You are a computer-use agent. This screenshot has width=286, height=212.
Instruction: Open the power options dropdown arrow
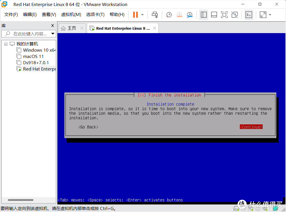point(142,15)
